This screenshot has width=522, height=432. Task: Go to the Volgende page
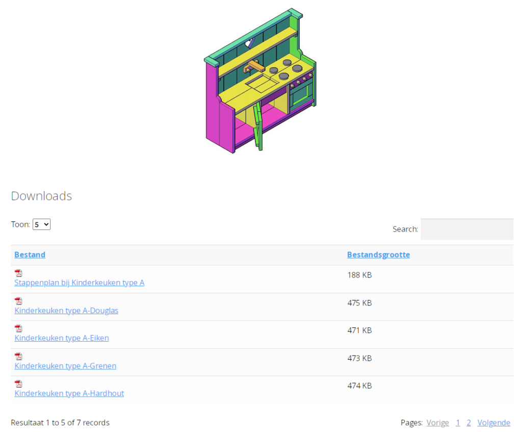tap(493, 423)
